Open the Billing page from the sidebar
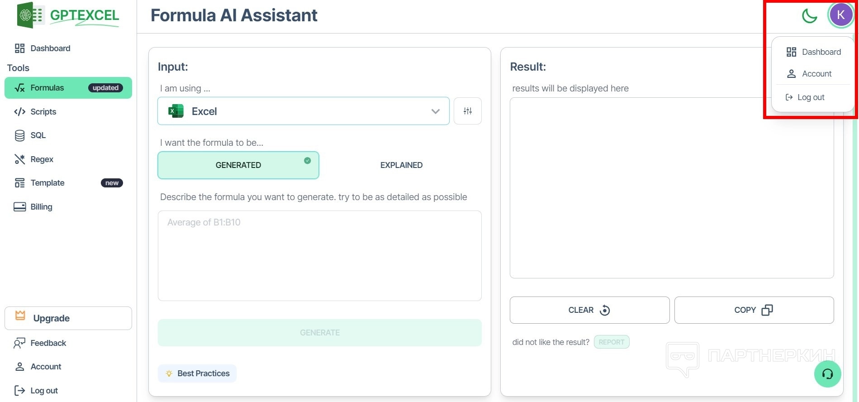The height and width of the screenshot is (402, 859). (41, 207)
